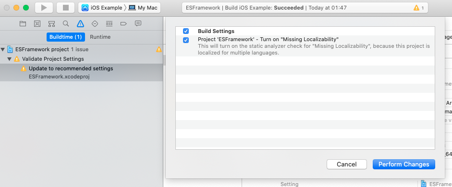Open the Test navigator diamond icon
The height and width of the screenshot is (187, 452).
tap(95, 24)
